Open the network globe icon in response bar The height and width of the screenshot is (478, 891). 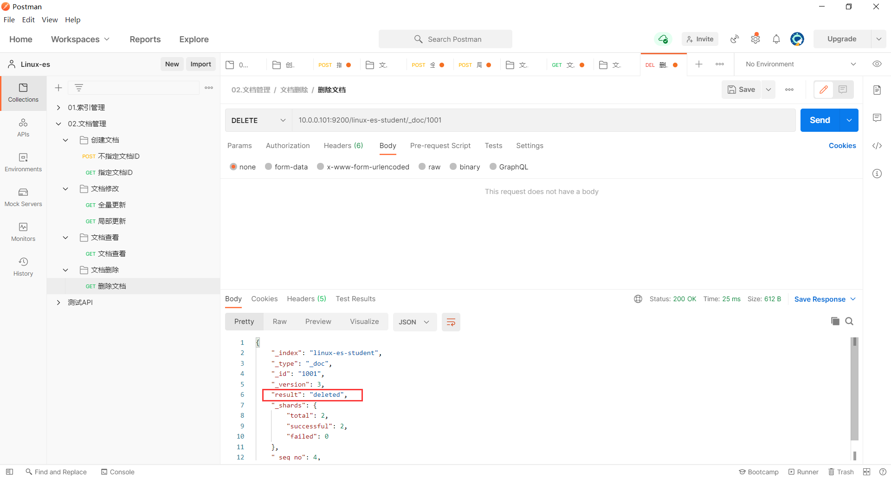coord(638,299)
